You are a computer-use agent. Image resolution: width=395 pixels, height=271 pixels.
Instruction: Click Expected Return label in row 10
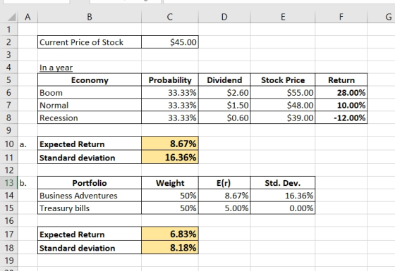tap(90, 144)
